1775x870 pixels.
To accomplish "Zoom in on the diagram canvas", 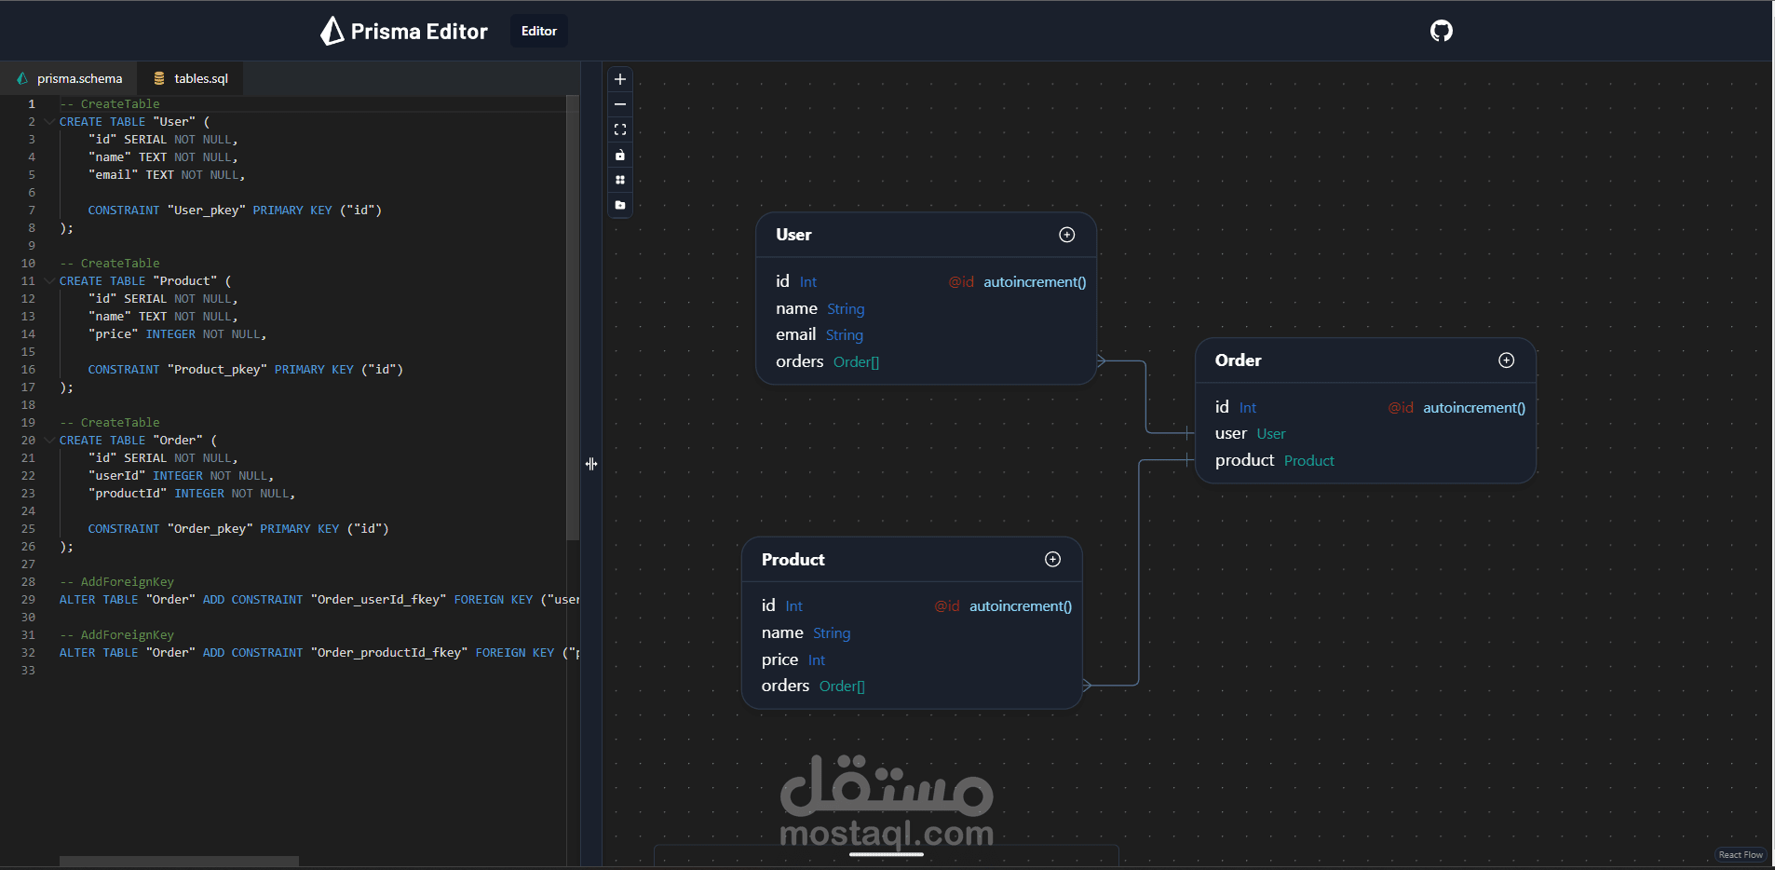I will [620, 79].
